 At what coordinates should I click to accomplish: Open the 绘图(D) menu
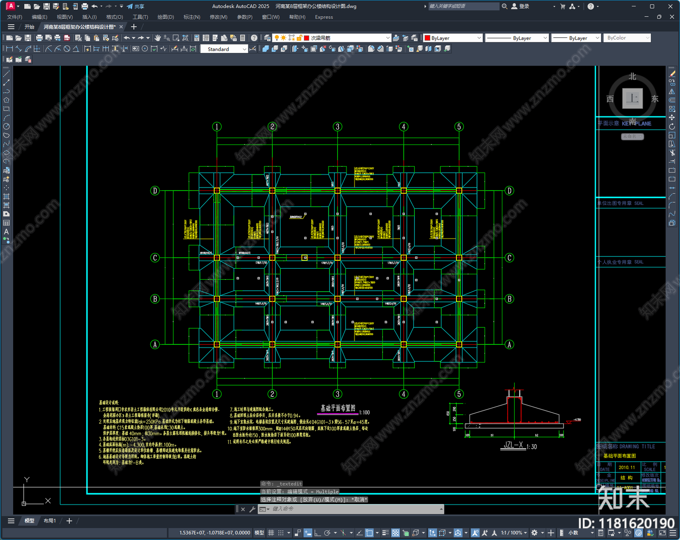[x=166, y=17]
